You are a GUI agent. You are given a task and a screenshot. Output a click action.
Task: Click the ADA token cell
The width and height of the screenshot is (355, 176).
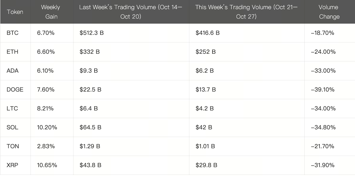(12, 71)
